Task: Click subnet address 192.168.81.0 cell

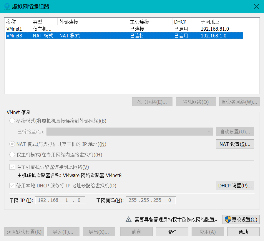Action: tap(215, 29)
